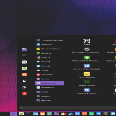The width and height of the screenshot is (116, 116).
Task: Open WPS Presentation orange P icon
Action: (85, 114)
